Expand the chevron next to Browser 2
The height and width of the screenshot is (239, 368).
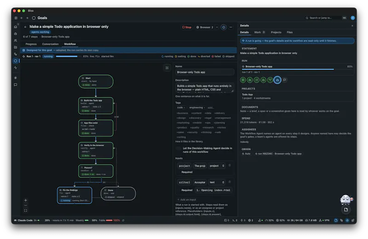click(217, 27)
